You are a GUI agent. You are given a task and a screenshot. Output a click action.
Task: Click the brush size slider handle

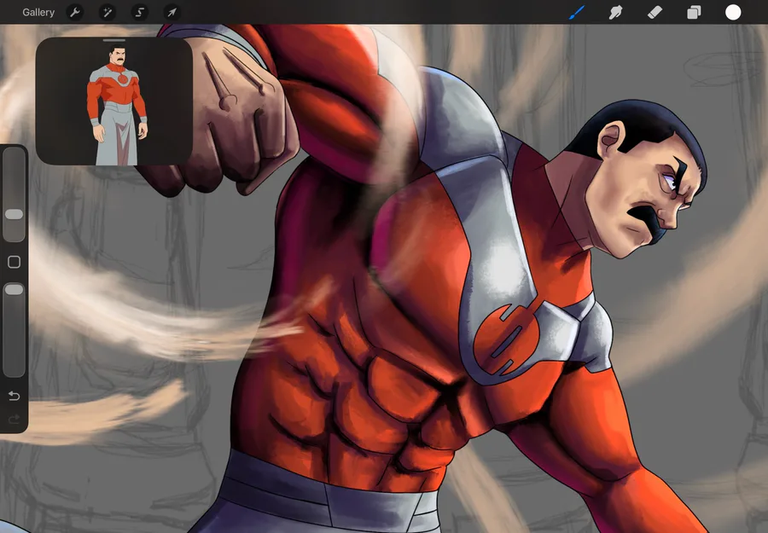pos(14,214)
